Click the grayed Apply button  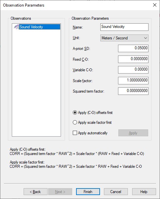pyautogui.click(x=133, y=133)
